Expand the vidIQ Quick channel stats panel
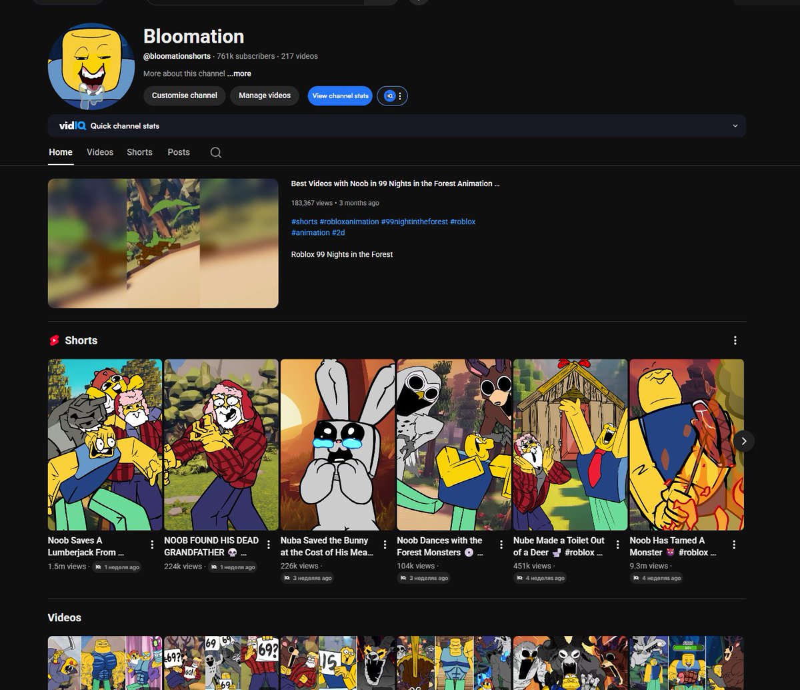 coord(735,125)
